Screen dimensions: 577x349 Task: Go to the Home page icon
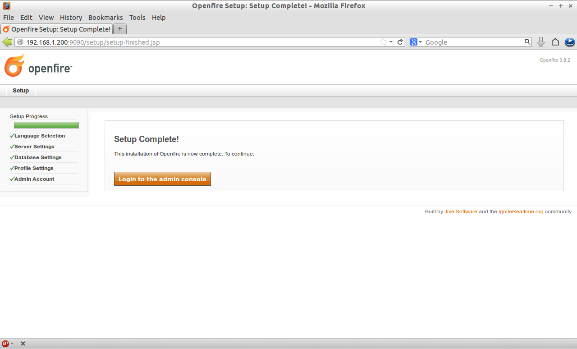(555, 42)
